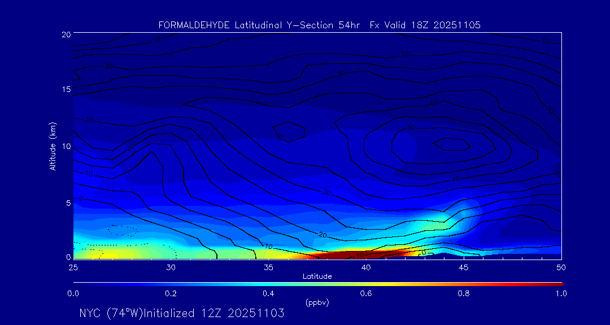Screen dimensions: 610x325
Task: Click latitude axis tick label 50
Action: pyautogui.click(x=561, y=267)
